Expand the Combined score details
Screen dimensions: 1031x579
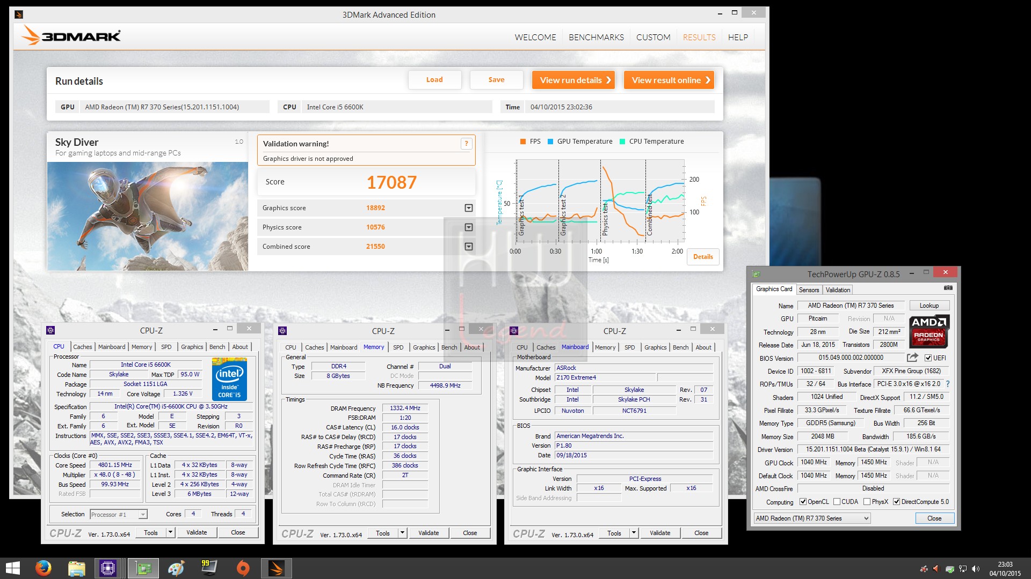click(x=469, y=247)
